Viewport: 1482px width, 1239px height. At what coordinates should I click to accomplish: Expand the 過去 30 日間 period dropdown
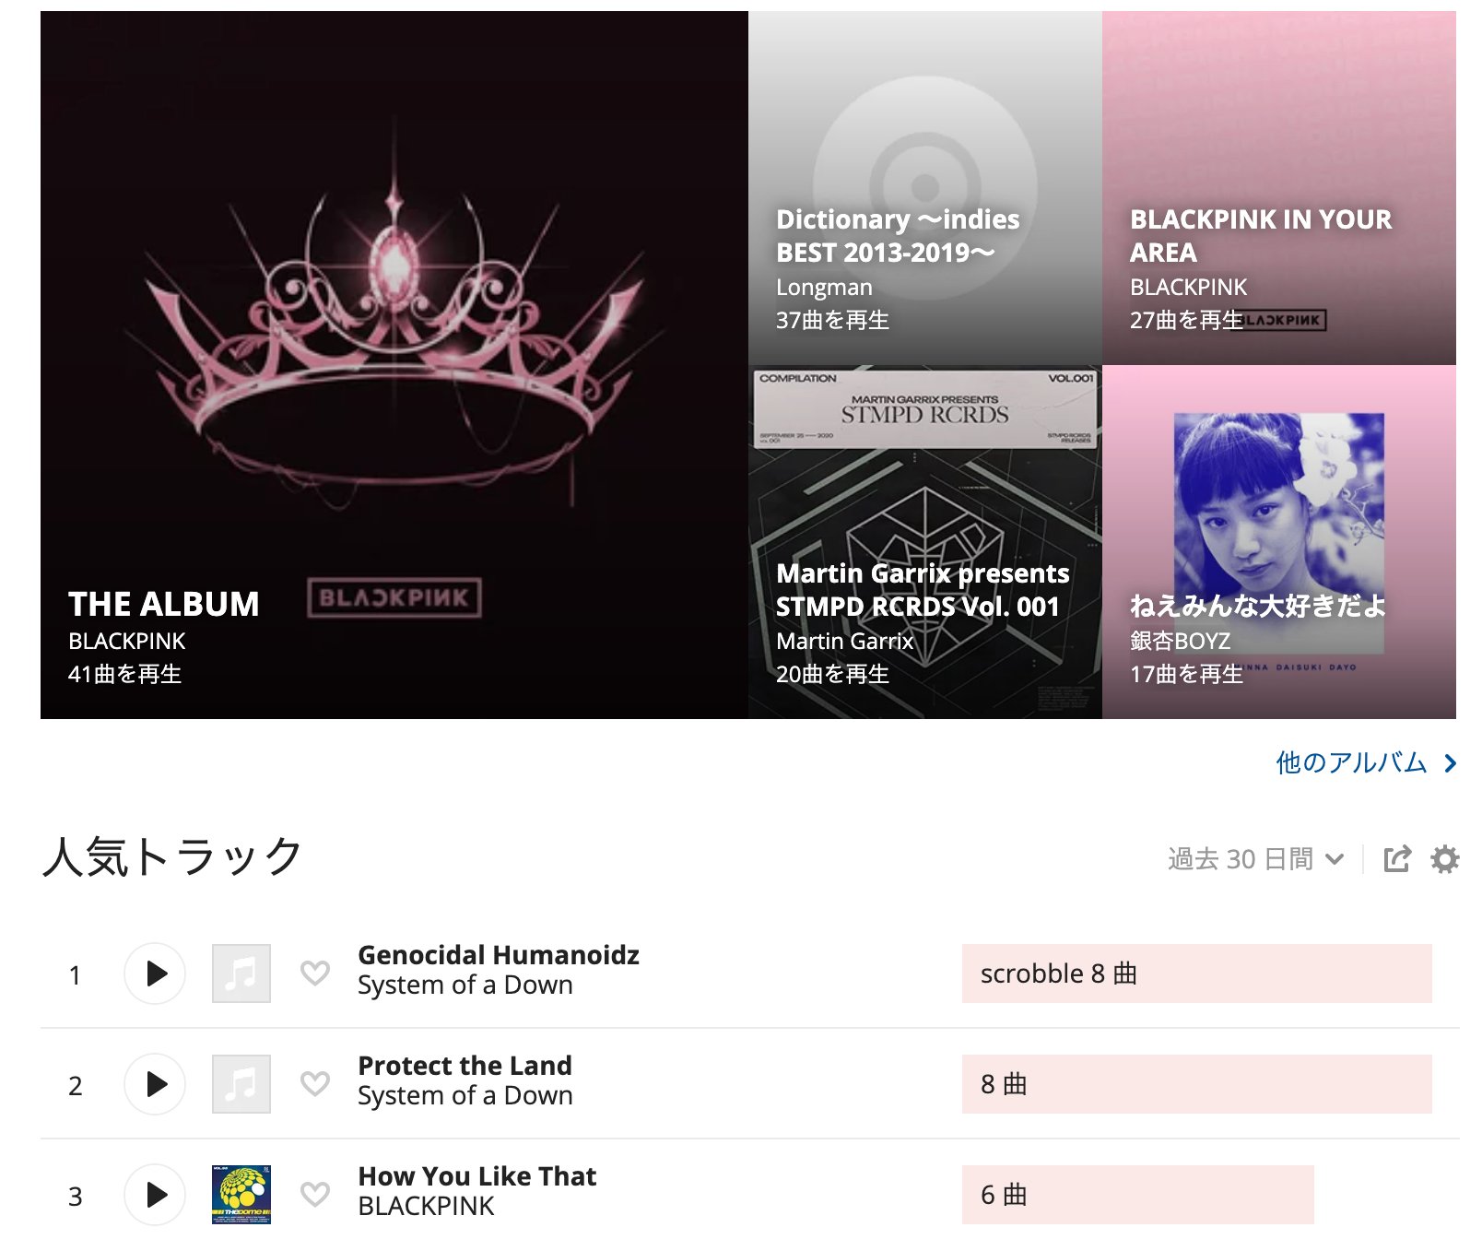click(x=1255, y=859)
